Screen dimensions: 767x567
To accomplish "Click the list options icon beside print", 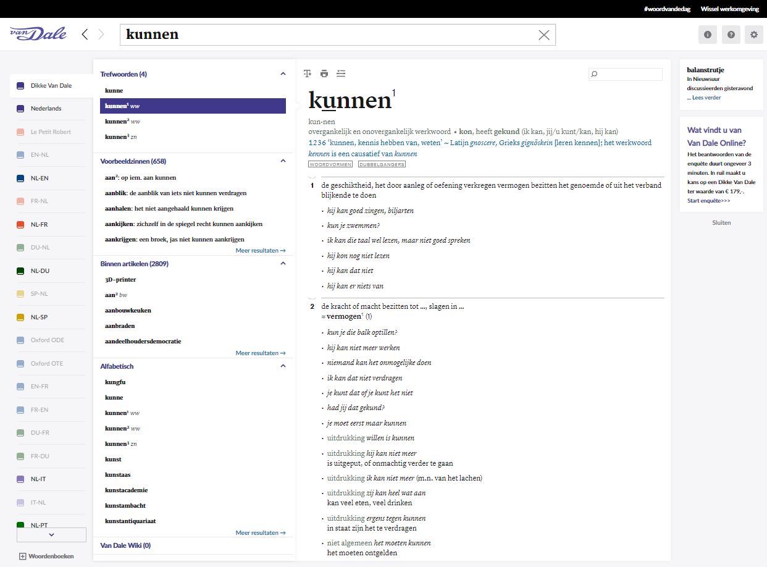I will click(341, 73).
